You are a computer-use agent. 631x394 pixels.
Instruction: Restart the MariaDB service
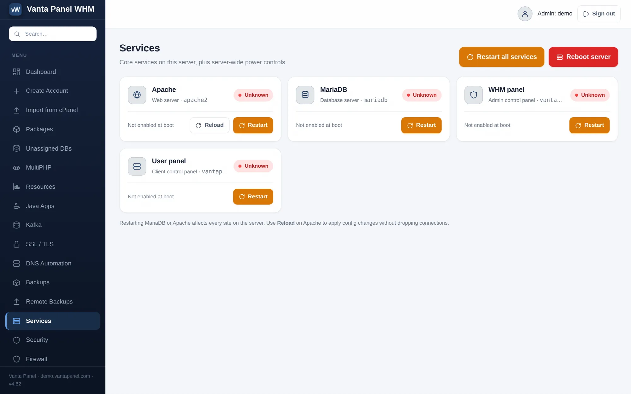pyautogui.click(x=421, y=125)
